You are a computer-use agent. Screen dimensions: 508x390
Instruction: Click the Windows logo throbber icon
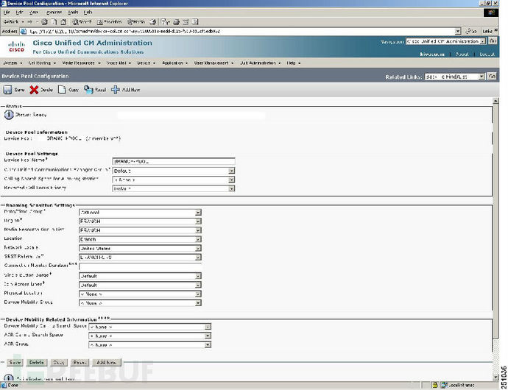[491, 13]
